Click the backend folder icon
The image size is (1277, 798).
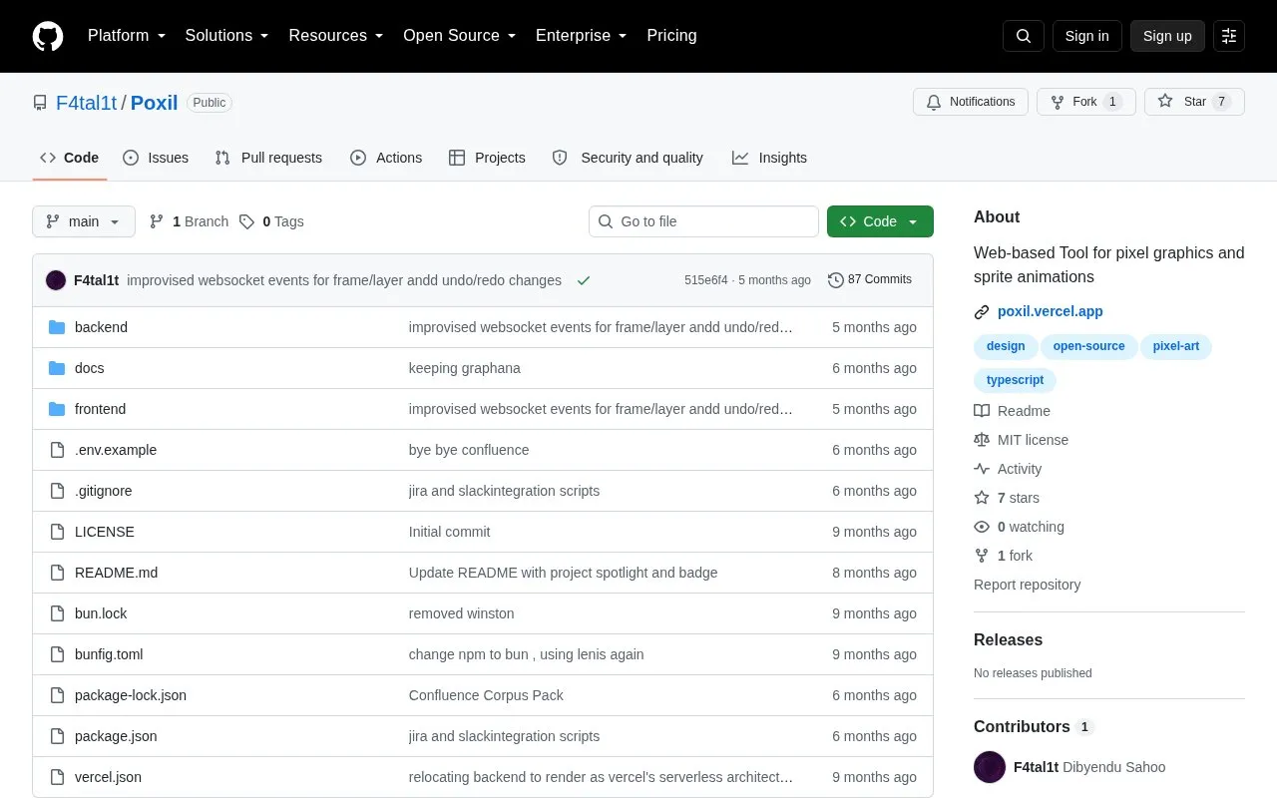(x=57, y=327)
